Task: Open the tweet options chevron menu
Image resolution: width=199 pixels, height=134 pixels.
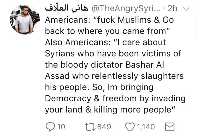Action: 186,9
